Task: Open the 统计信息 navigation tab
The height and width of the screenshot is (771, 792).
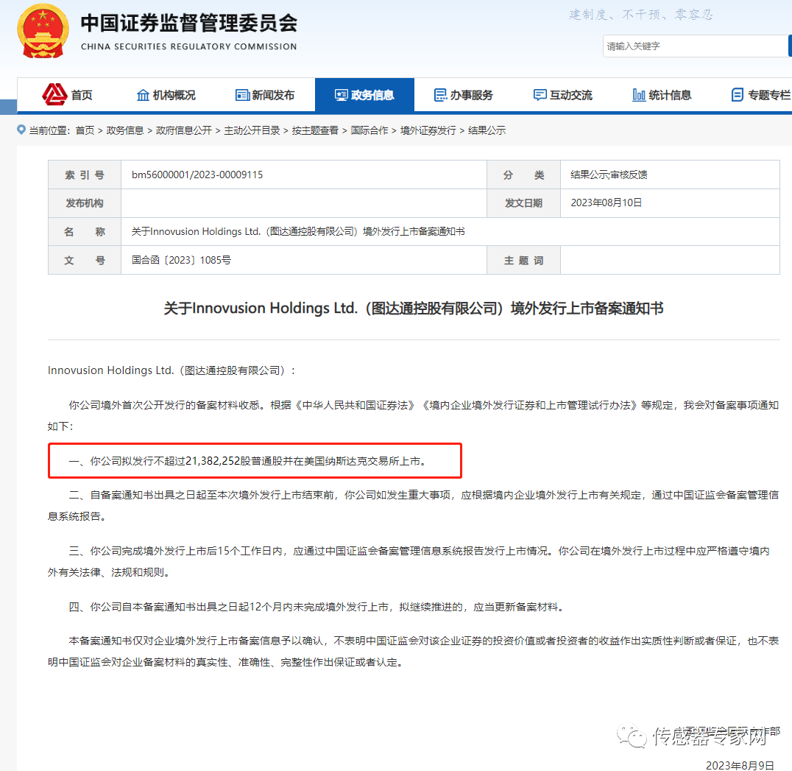Action: pyautogui.click(x=662, y=95)
